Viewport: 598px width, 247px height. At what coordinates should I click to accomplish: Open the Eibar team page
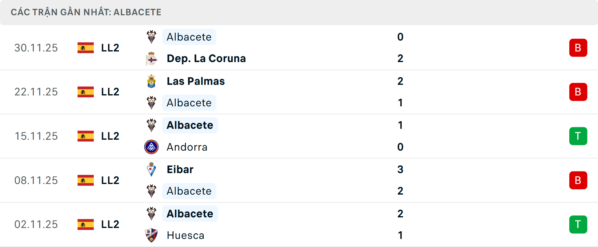[180, 170]
